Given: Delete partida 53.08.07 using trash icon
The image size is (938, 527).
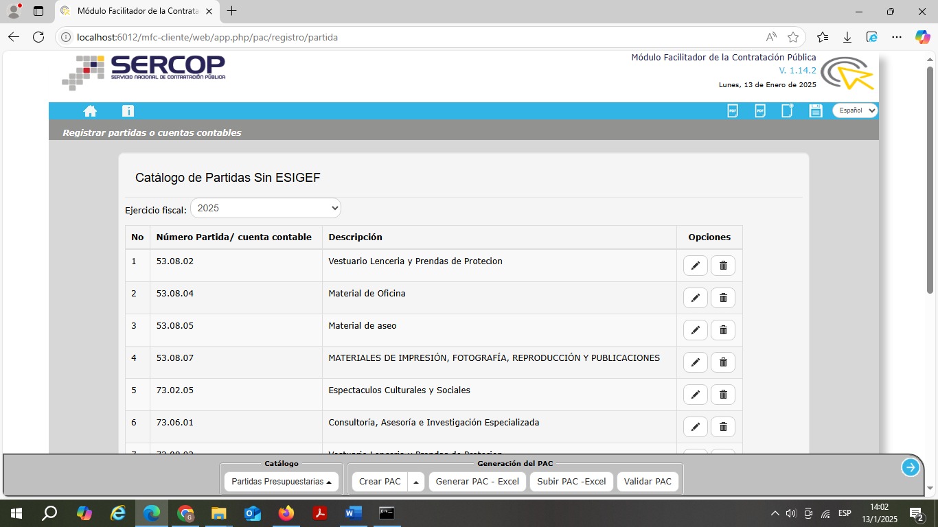Looking at the screenshot, I should point(723,362).
